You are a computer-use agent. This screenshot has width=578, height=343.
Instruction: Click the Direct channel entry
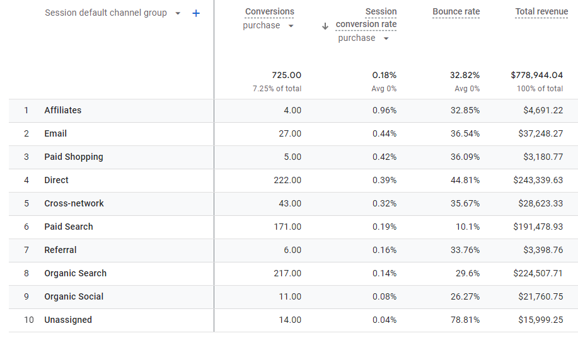click(x=56, y=180)
